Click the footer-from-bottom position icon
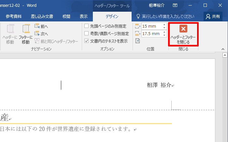228x142 pixels. tap(137, 33)
